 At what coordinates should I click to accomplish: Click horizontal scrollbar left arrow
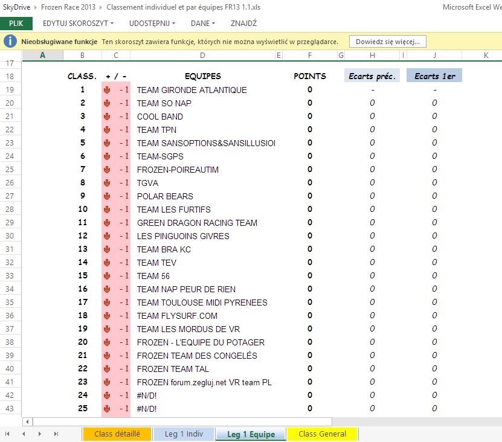pos(28,422)
